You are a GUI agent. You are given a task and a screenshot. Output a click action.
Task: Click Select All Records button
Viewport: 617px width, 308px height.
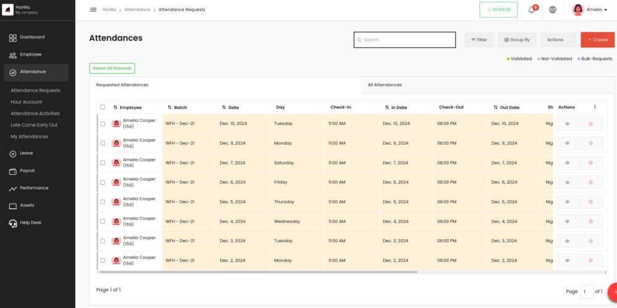coord(112,68)
